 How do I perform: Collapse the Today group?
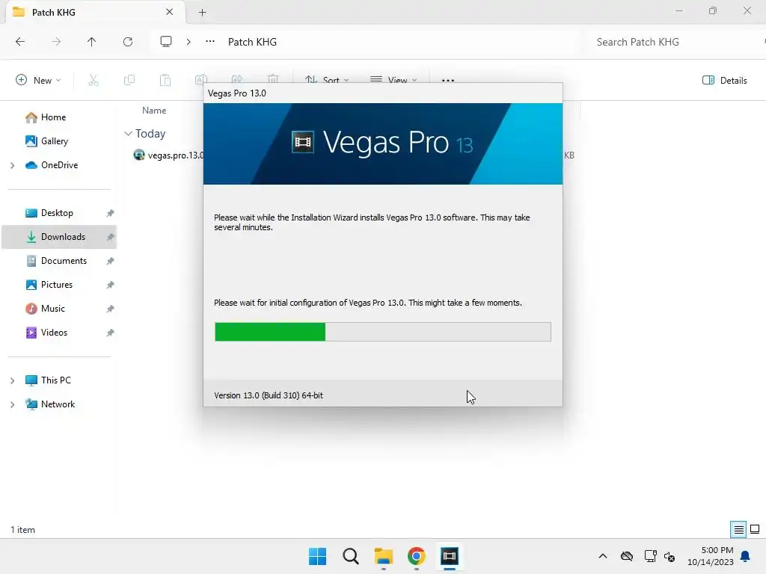[x=128, y=133]
